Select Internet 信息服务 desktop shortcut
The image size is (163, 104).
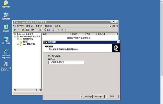(6, 66)
